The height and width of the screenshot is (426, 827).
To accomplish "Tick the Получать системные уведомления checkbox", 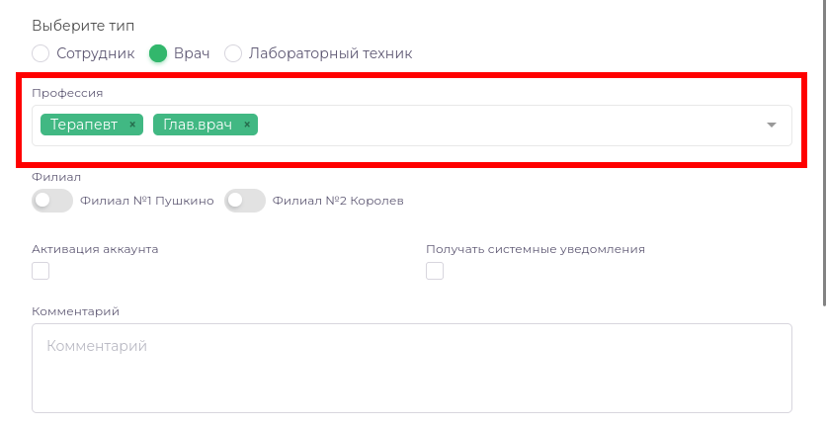I will (x=435, y=271).
